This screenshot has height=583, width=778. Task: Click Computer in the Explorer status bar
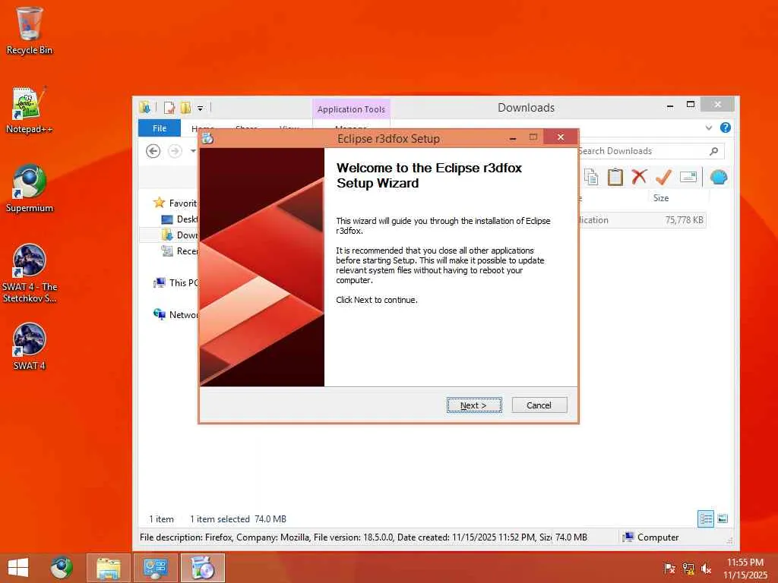tap(651, 537)
